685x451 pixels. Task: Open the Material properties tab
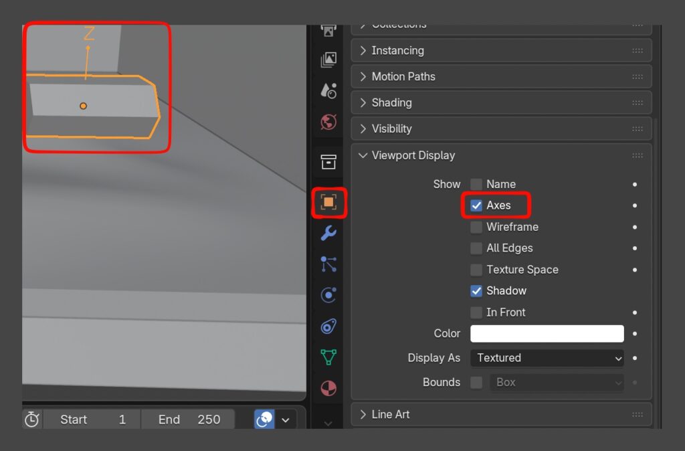pyautogui.click(x=328, y=388)
